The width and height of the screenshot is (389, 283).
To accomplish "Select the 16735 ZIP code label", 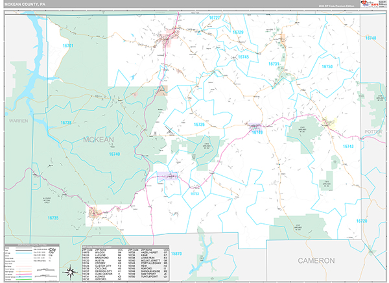I will click(53, 218).
